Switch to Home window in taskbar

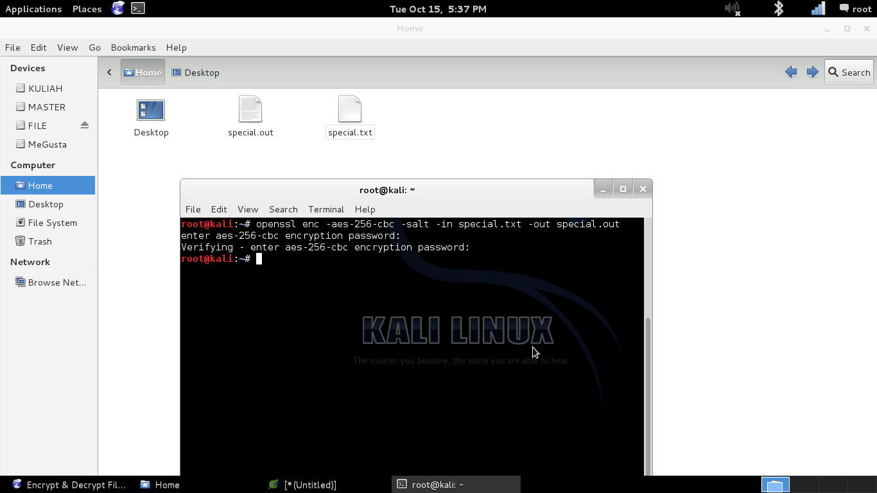(161, 485)
